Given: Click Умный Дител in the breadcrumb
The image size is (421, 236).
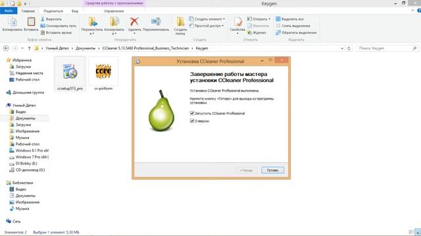Looking at the screenshot, I should (57, 48).
